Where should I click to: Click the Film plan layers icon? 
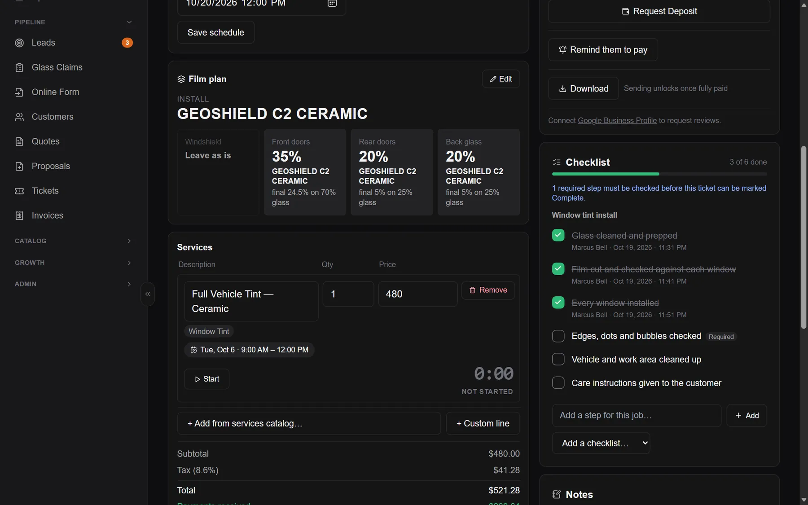(x=181, y=79)
